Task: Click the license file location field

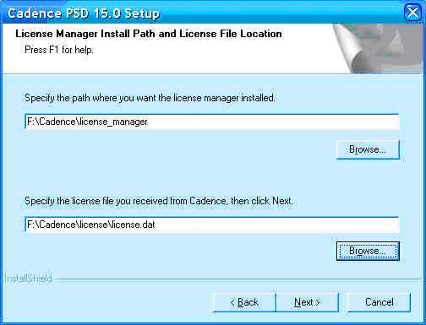Action: click(212, 225)
